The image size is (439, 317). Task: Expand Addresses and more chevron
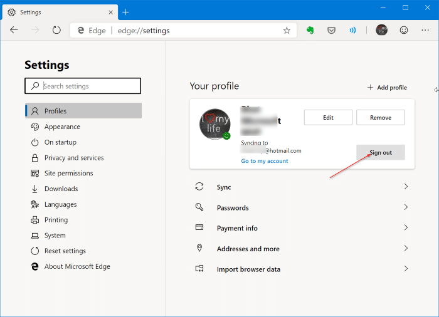click(x=406, y=248)
